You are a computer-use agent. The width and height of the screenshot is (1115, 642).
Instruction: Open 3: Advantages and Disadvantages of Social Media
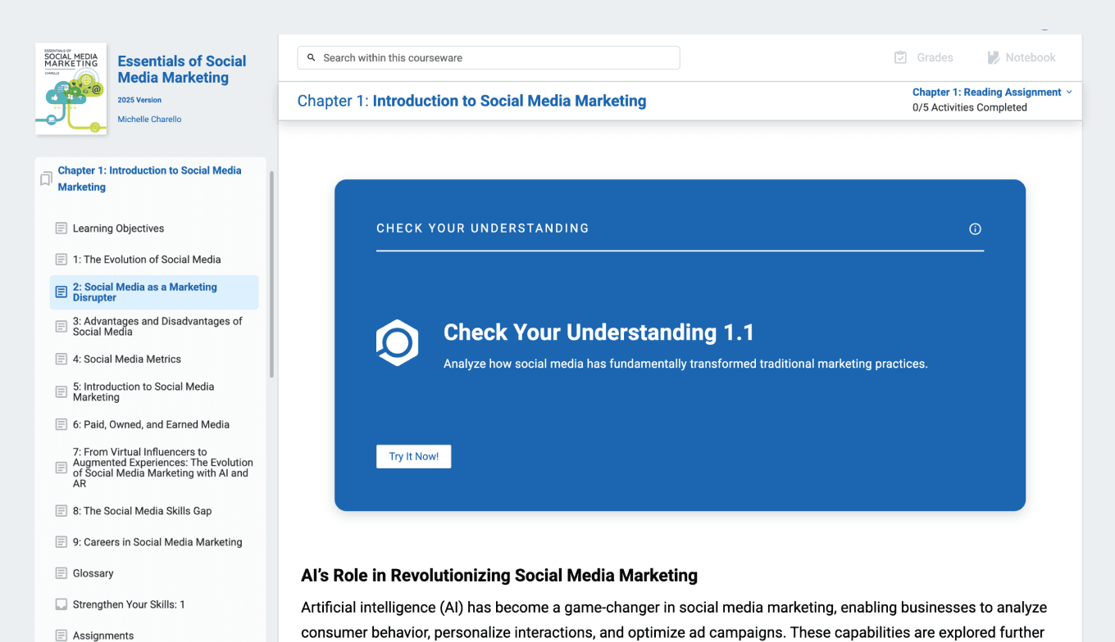(157, 327)
